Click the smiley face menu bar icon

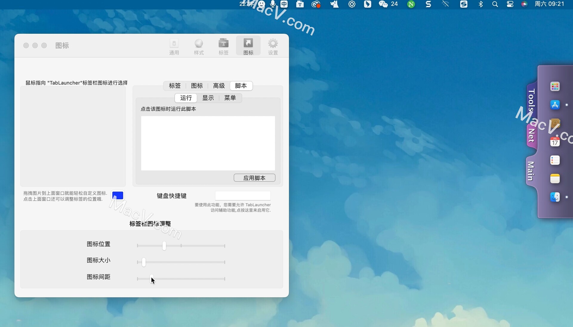[261, 4]
